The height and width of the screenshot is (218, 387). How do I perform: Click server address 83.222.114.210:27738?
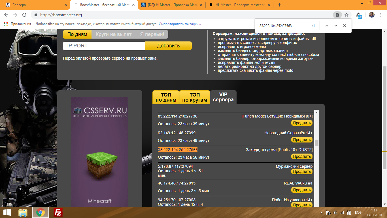click(x=178, y=116)
